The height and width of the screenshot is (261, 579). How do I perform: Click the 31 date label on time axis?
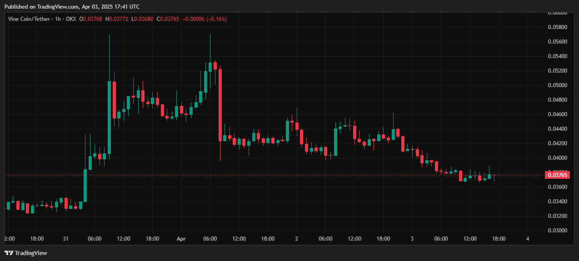[x=66, y=238]
